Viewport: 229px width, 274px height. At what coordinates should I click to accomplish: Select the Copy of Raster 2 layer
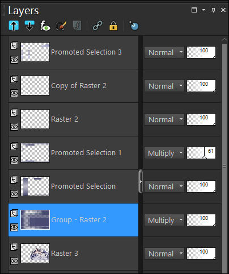[73, 86]
